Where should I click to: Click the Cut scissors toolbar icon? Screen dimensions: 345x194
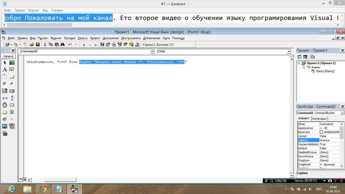click(45, 45)
